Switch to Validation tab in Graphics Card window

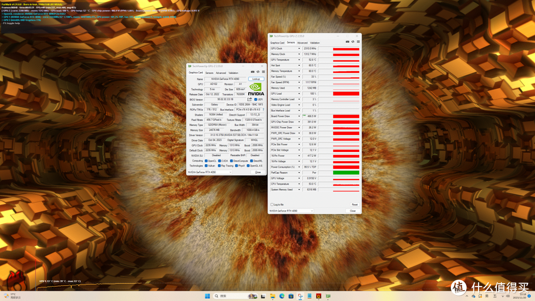click(233, 73)
